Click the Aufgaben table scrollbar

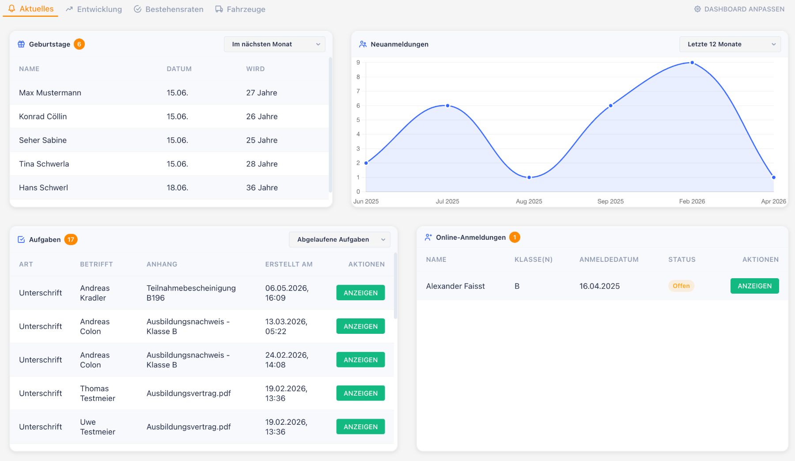point(396,286)
